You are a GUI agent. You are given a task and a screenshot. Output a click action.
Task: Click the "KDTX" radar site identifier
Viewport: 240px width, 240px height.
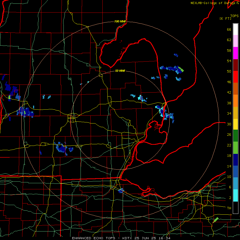(127, 238)
